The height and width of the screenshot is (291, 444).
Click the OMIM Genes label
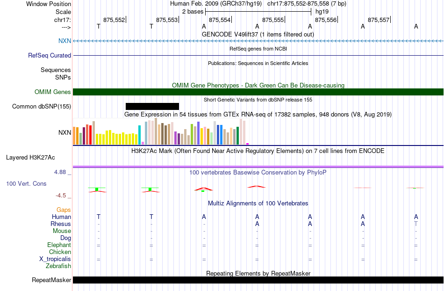click(53, 92)
